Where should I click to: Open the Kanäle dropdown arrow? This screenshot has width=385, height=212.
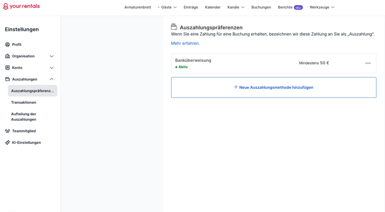pos(242,7)
